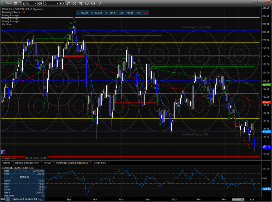Click the symbol settings gear icon

40,3
